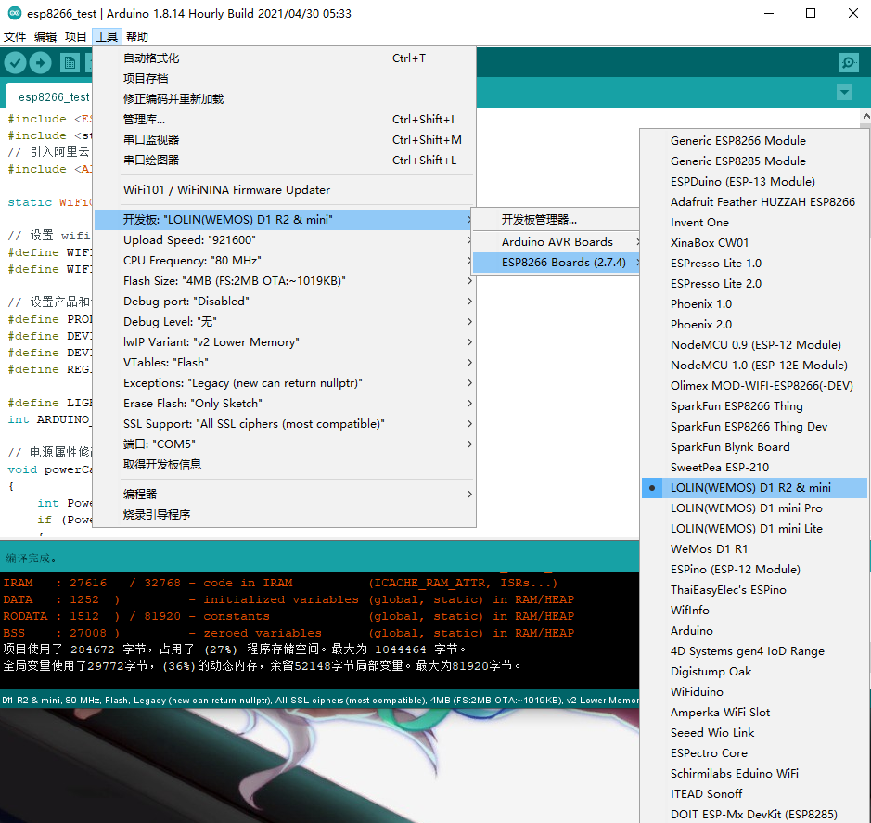Screen dimensions: 871x823
Task: Click the 工具 menu
Action: pos(106,37)
